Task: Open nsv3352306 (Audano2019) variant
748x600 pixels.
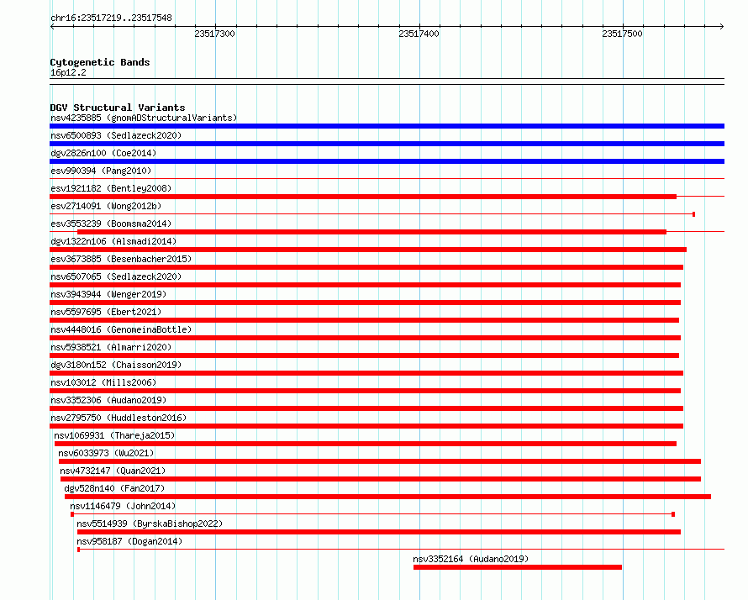Action: point(108,400)
